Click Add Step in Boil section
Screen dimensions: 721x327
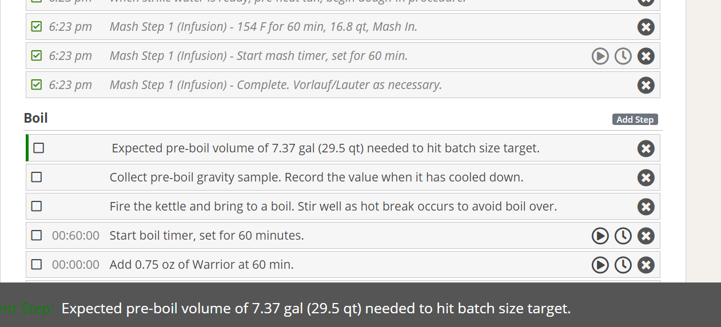pos(635,119)
